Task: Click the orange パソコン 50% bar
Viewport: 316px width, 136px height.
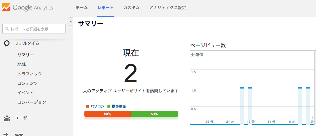Action: 108,114
